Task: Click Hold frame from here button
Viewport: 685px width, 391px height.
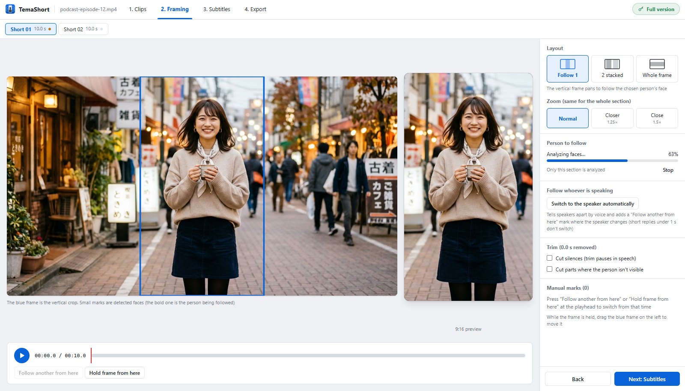Action: click(x=115, y=373)
